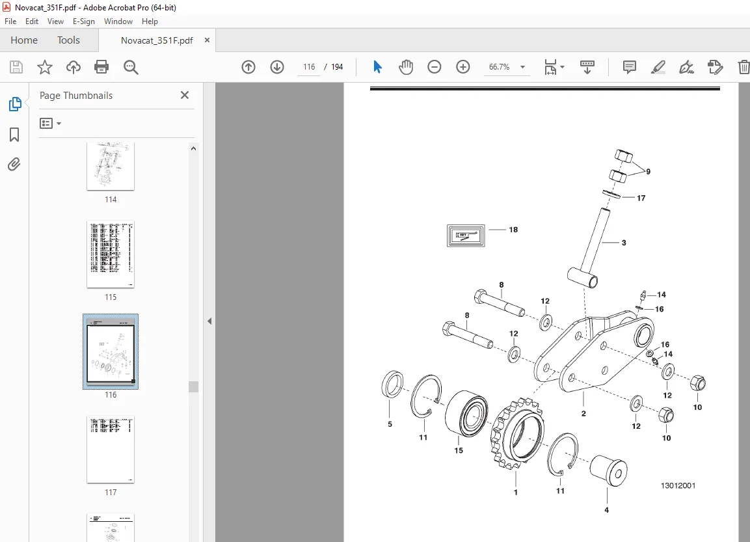Select page 117 thumbnail
750x542 pixels.
point(111,450)
